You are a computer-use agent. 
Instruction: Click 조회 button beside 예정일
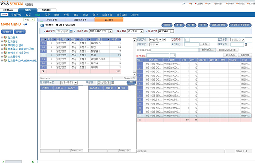131,82
